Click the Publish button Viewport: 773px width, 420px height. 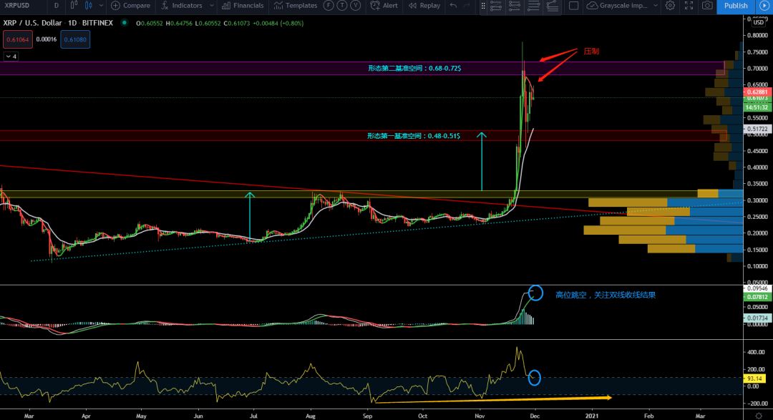(737, 6)
